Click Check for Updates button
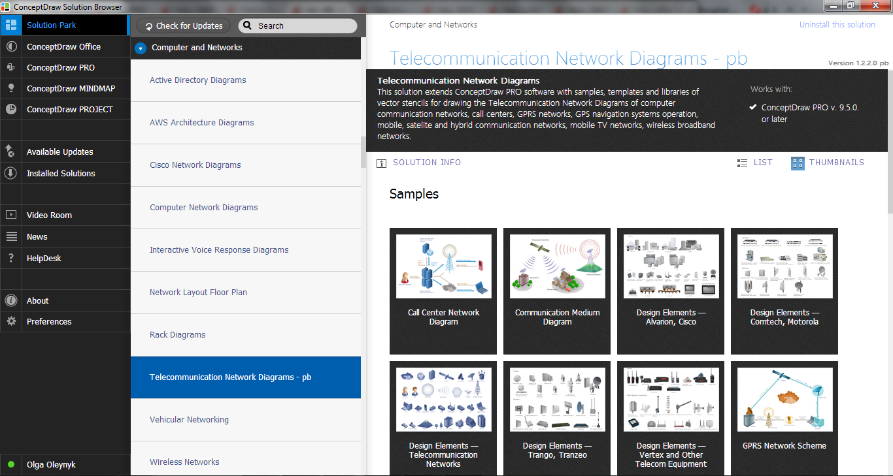Image resolution: width=893 pixels, height=476 pixels. point(184,26)
